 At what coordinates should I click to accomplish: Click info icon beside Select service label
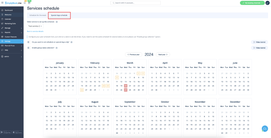pyautogui.click(x=57, y=22)
